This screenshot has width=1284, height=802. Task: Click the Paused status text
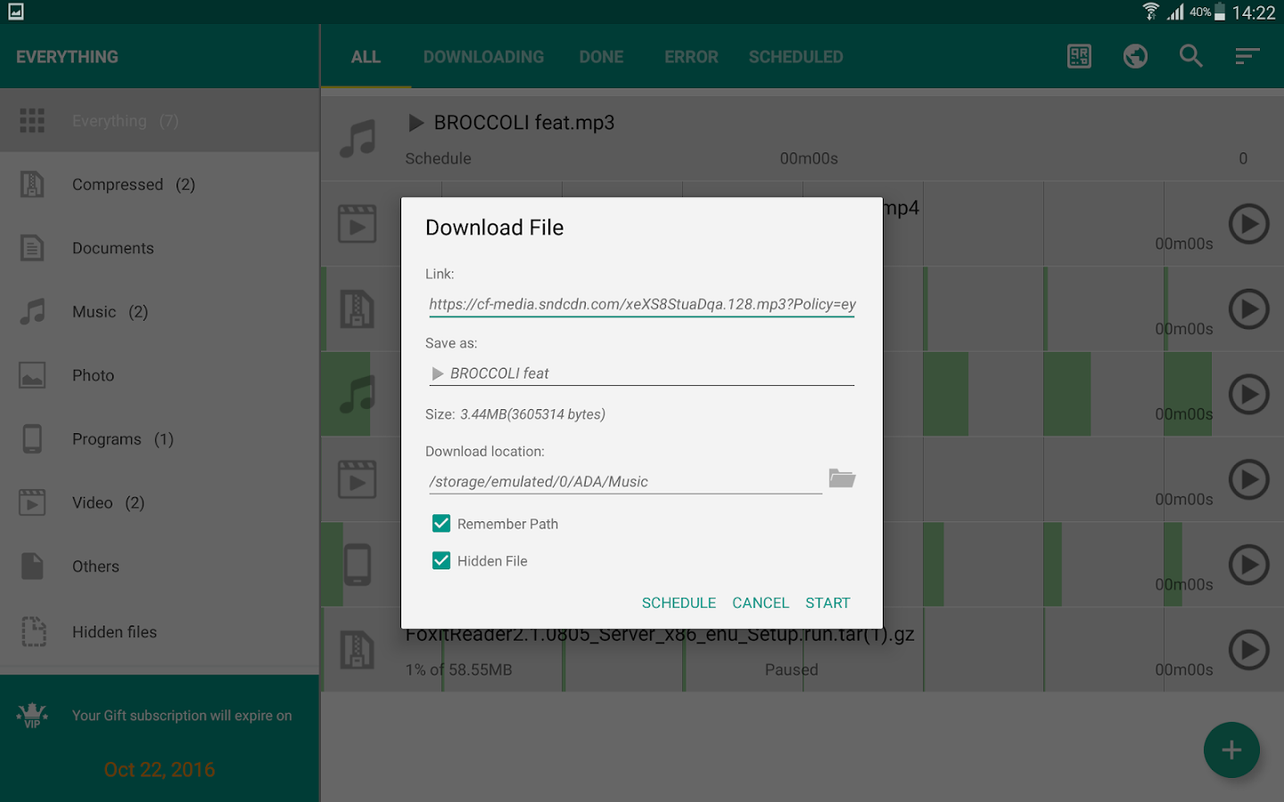[x=791, y=670]
